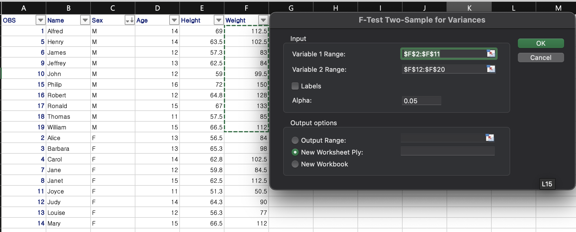The image size is (576, 232).
Task: Click Thomas's age cell showing 11
Action: 157,117
